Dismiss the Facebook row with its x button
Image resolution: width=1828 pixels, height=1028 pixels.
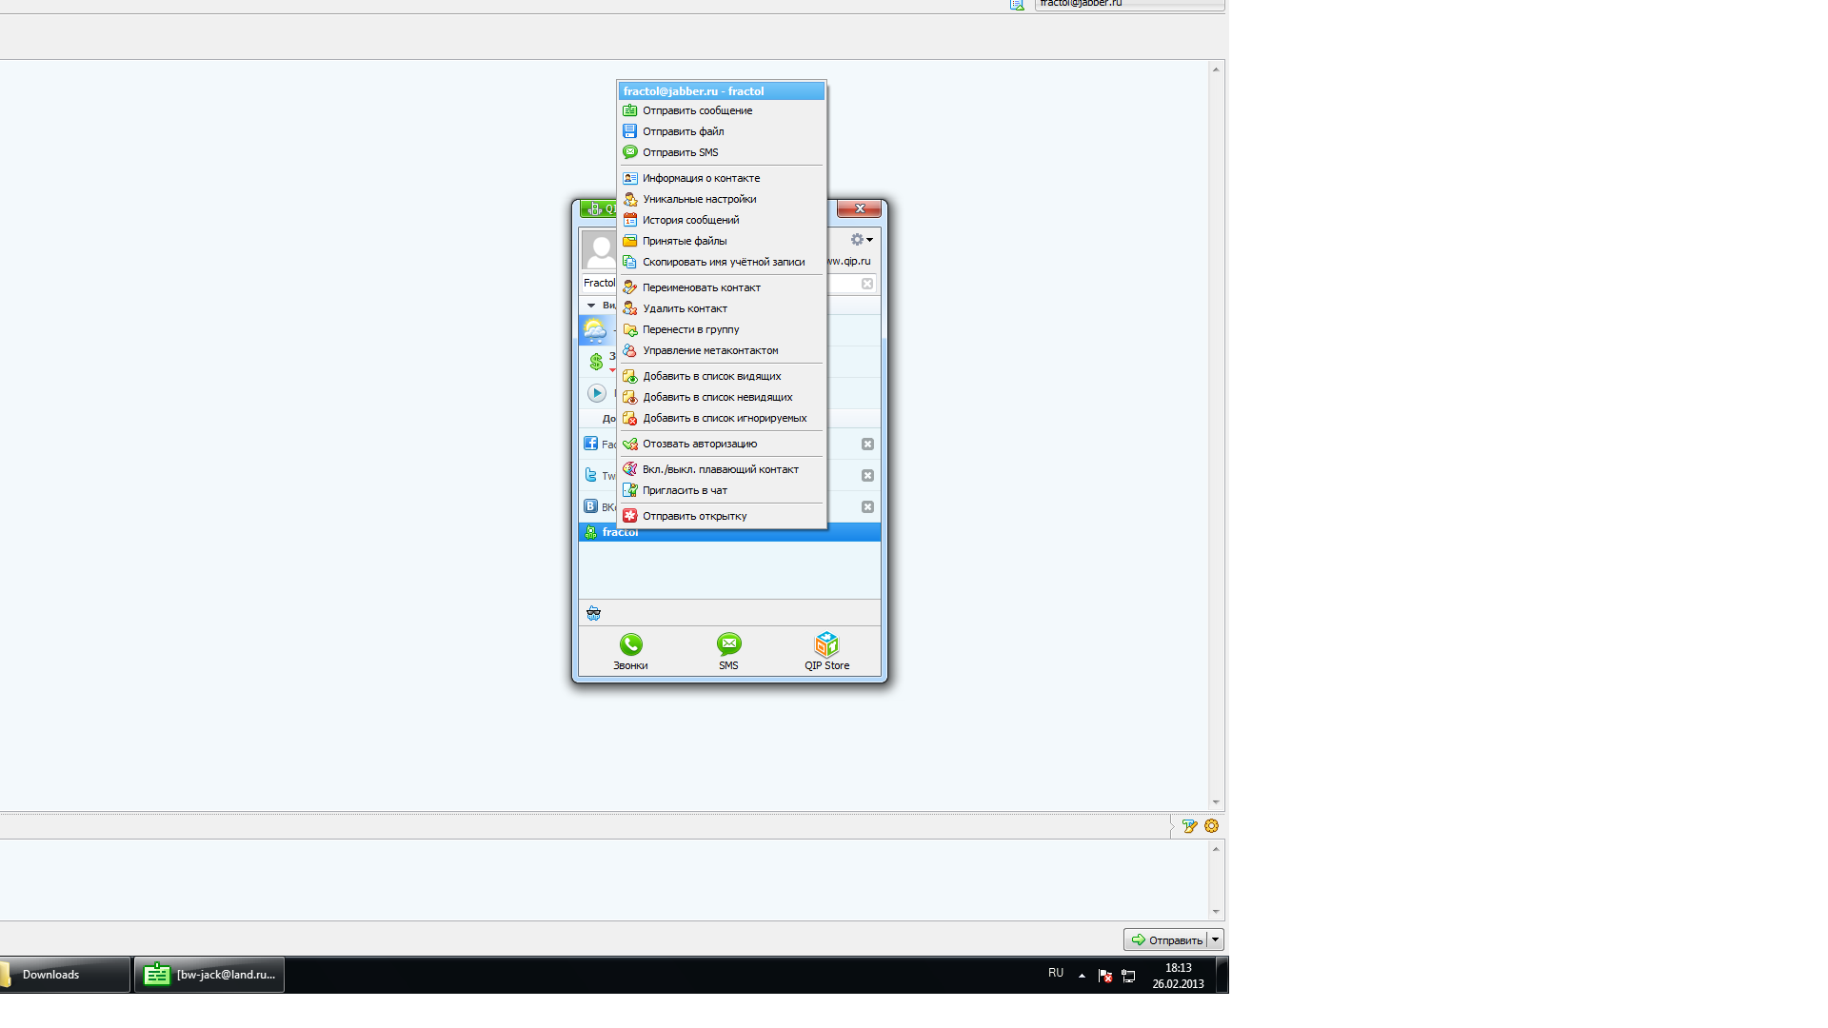(867, 445)
